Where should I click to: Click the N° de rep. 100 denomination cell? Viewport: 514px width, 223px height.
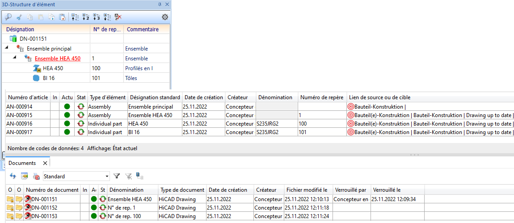click(x=132, y=216)
